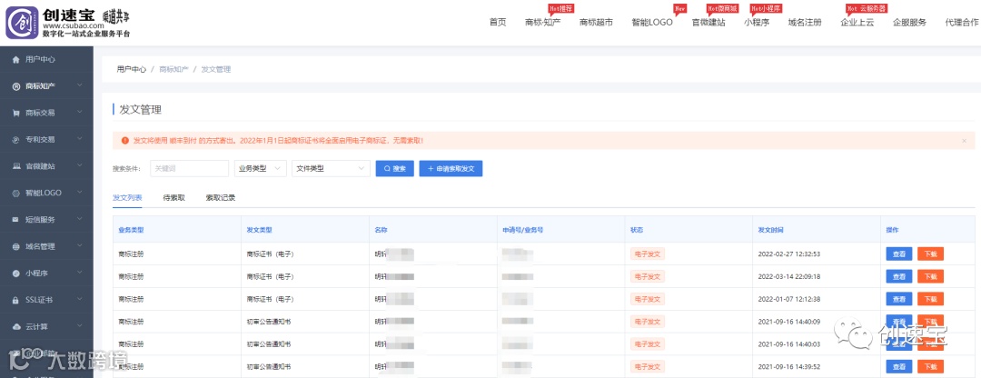Click 用户中心 in the breadcrumb
The width and height of the screenshot is (981, 378).
132,69
